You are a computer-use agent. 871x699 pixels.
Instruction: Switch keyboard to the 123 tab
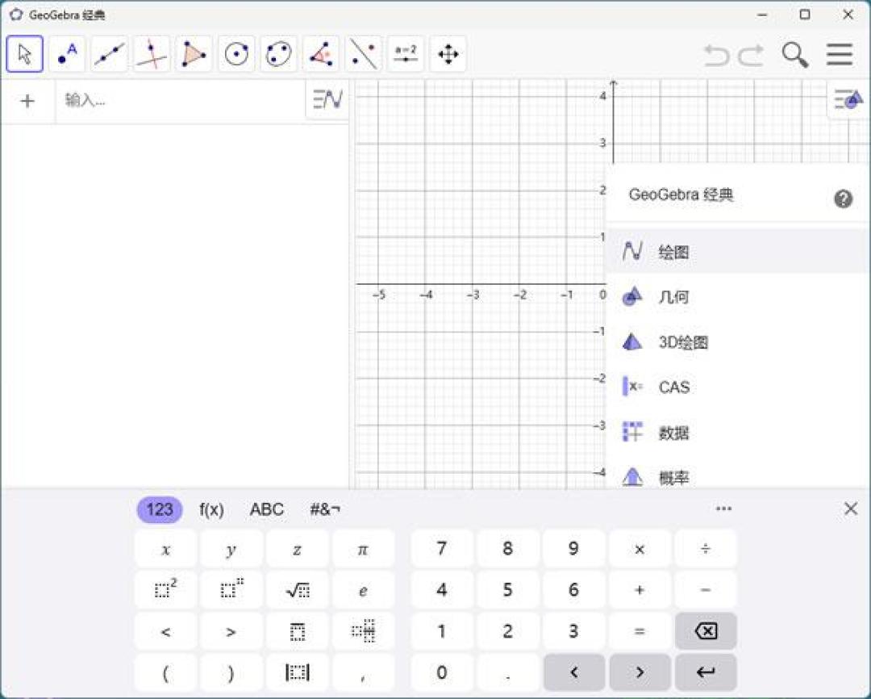tap(160, 509)
